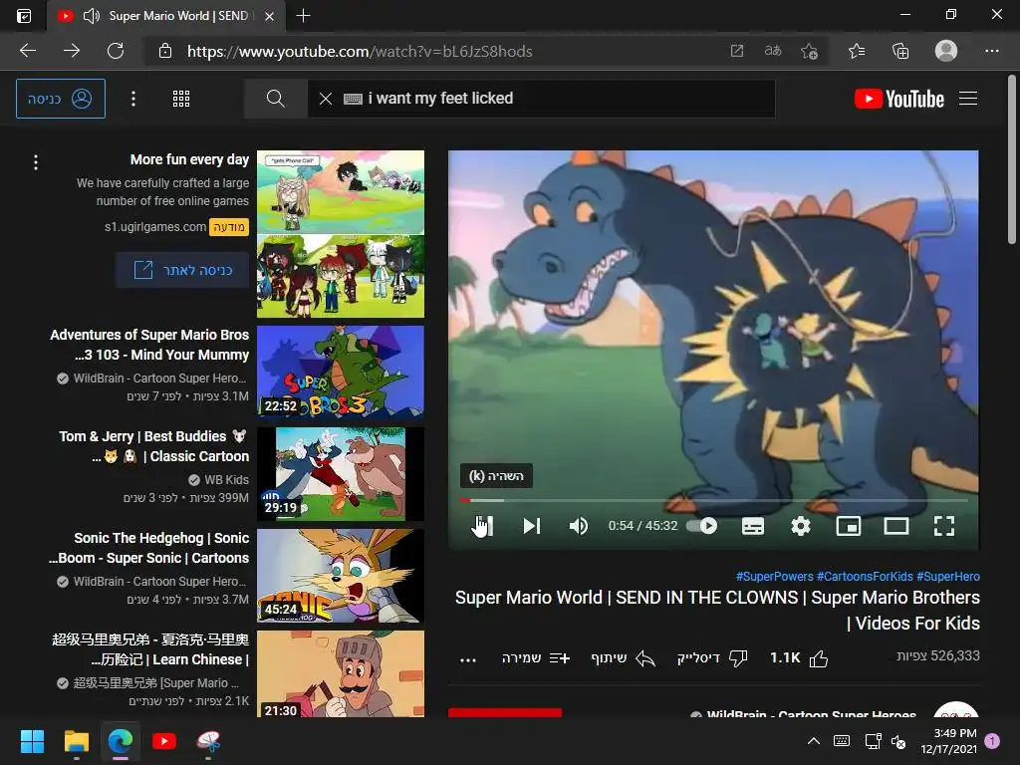Open the browser profile avatar
1020x765 pixels.
click(x=946, y=51)
